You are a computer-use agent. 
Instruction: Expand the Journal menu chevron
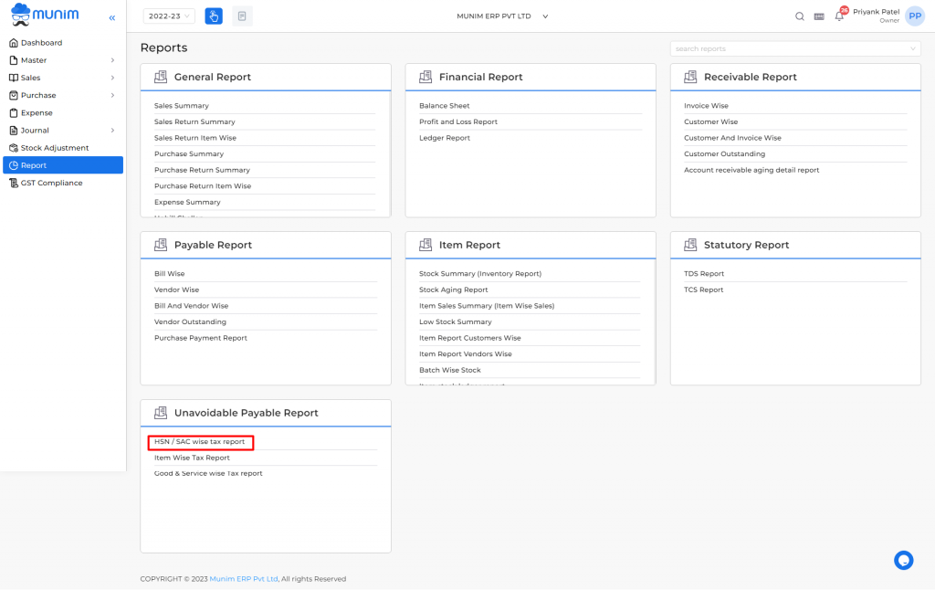(112, 130)
